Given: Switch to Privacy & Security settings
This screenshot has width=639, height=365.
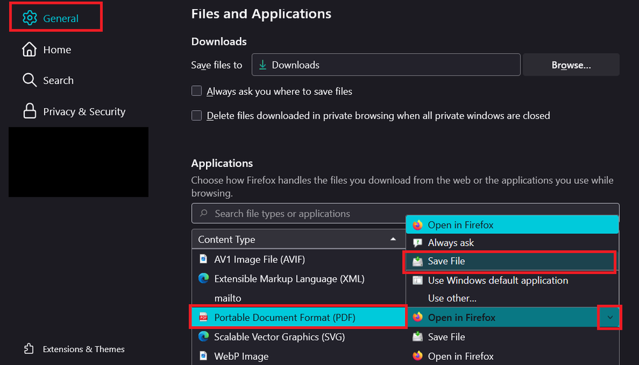Looking at the screenshot, I should 74,111.
